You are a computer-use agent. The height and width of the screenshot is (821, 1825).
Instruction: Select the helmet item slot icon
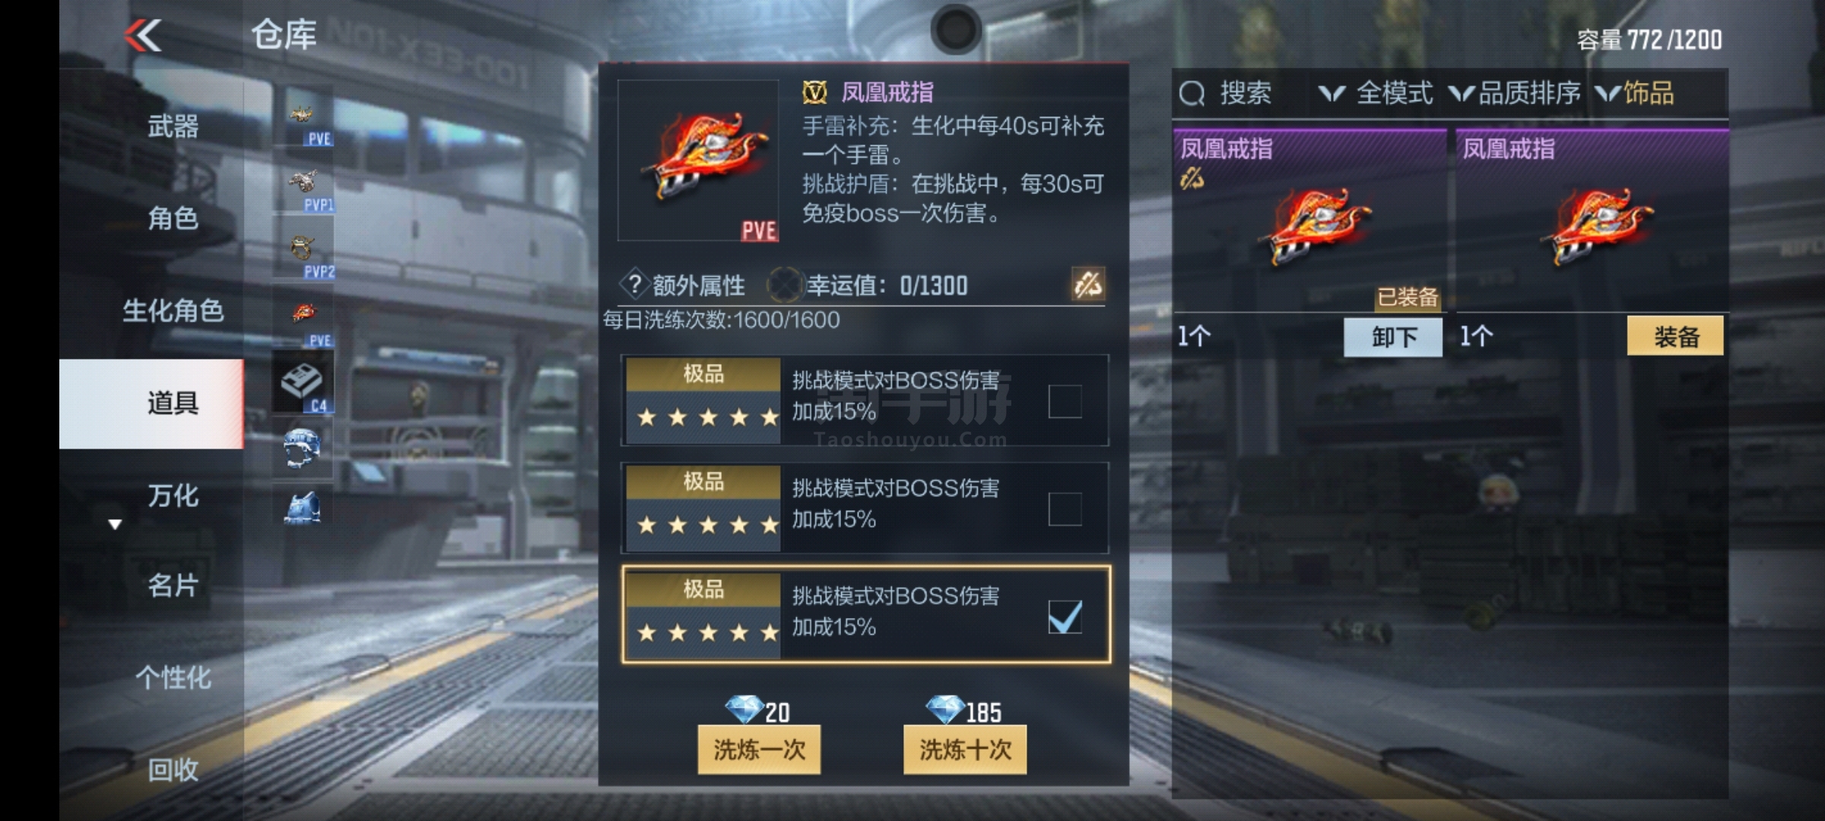coord(303,448)
